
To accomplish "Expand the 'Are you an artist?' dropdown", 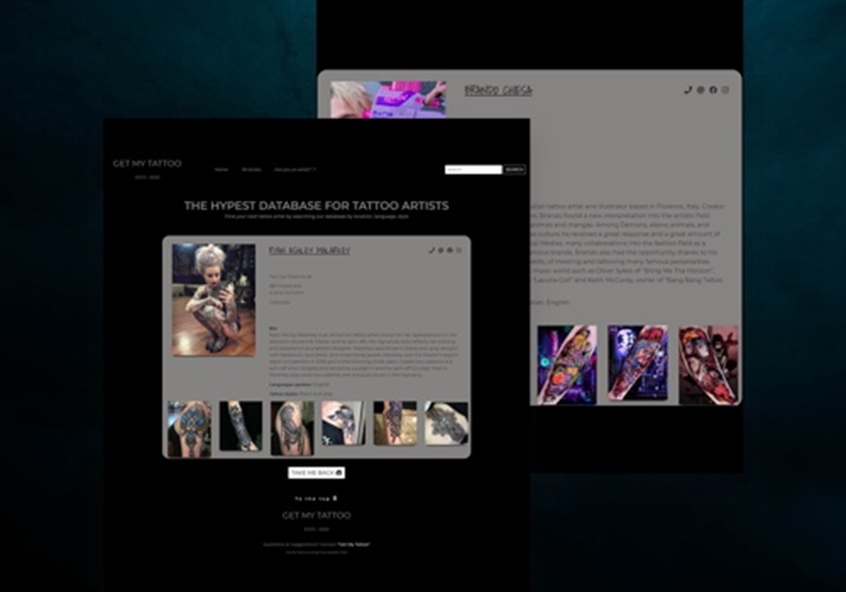I will [x=295, y=170].
